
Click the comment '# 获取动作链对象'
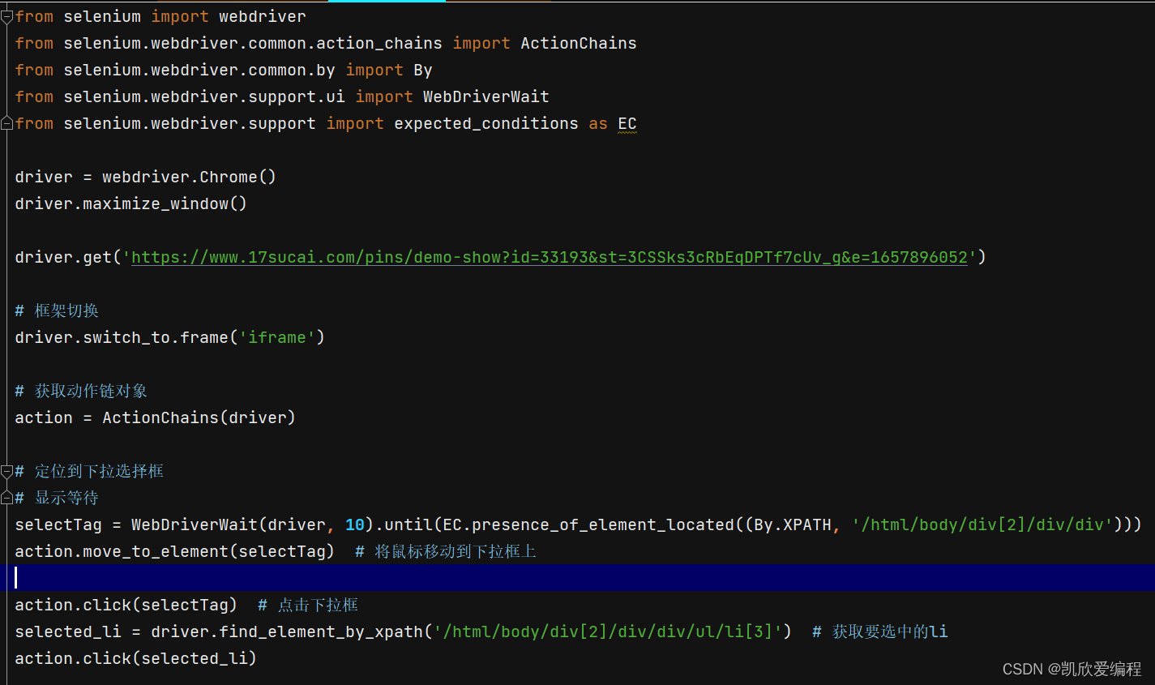81,392
